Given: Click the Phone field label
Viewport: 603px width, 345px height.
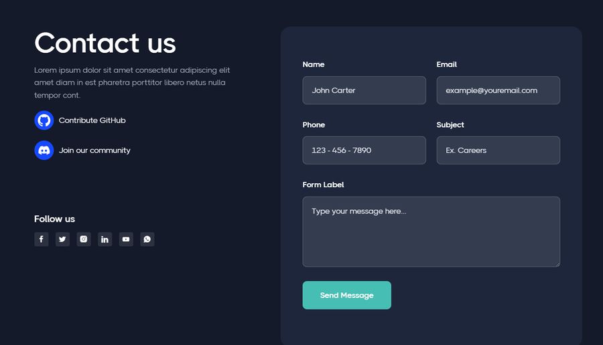Looking at the screenshot, I should click(x=314, y=125).
